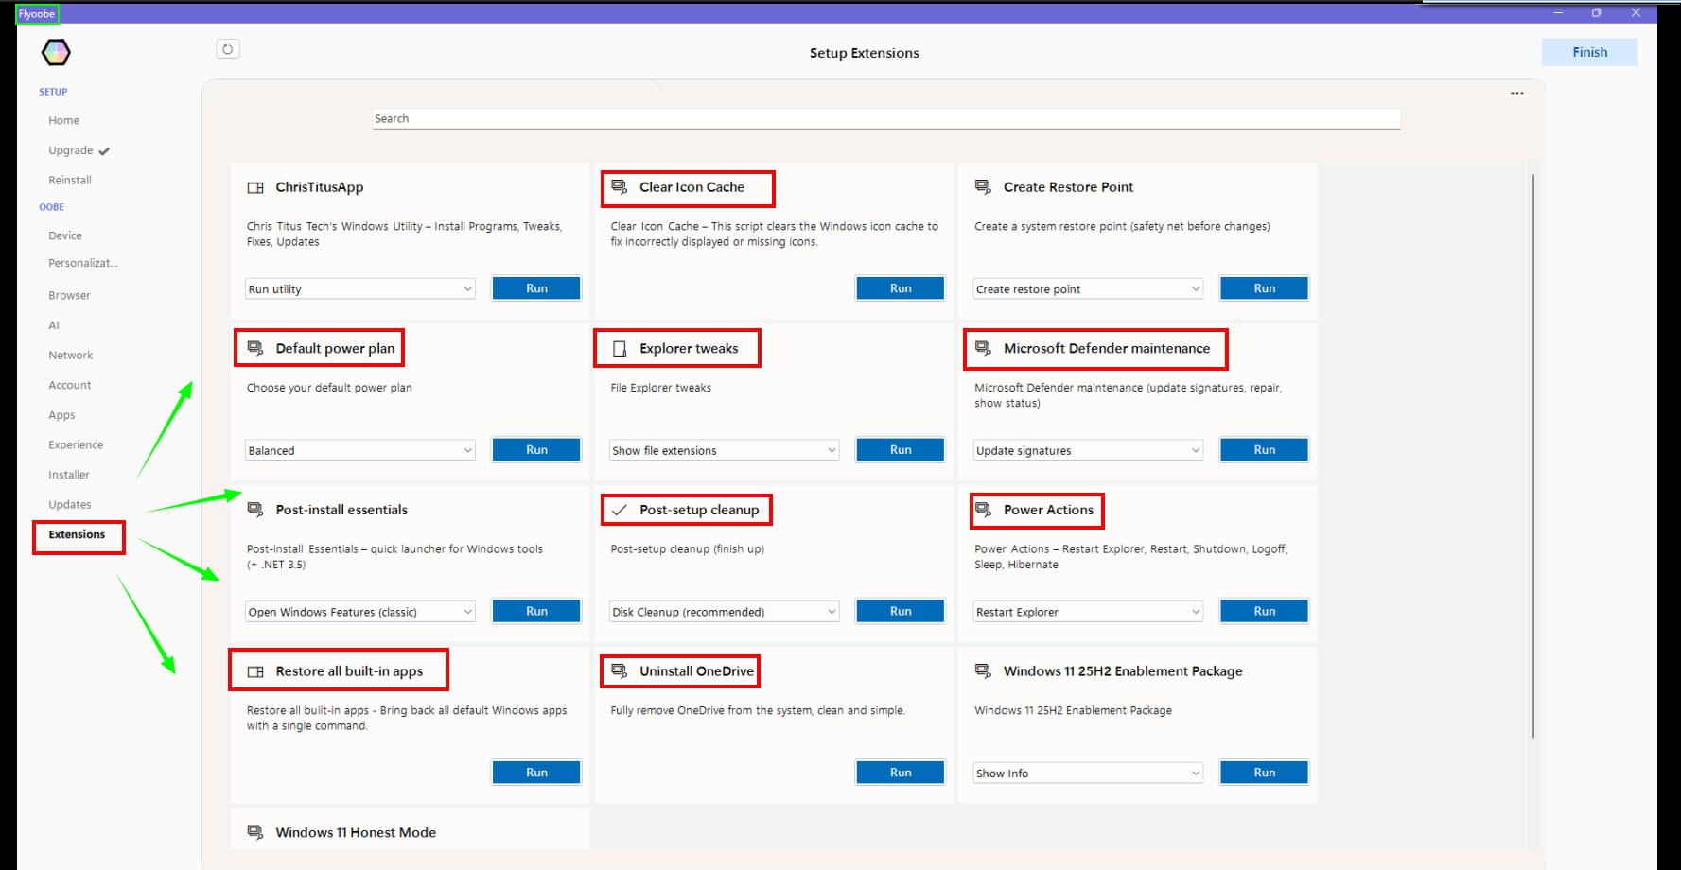Open the Disk Cleanup (recommended) dropdown
Viewport: 1681px width, 870px height.
pyautogui.click(x=724, y=612)
